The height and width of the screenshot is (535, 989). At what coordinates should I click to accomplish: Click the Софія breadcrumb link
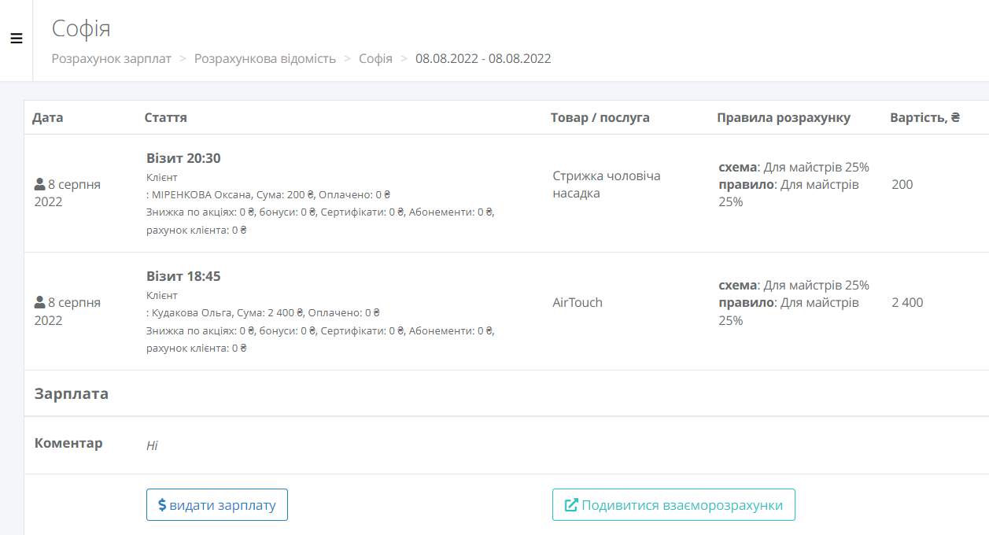pyautogui.click(x=375, y=58)
